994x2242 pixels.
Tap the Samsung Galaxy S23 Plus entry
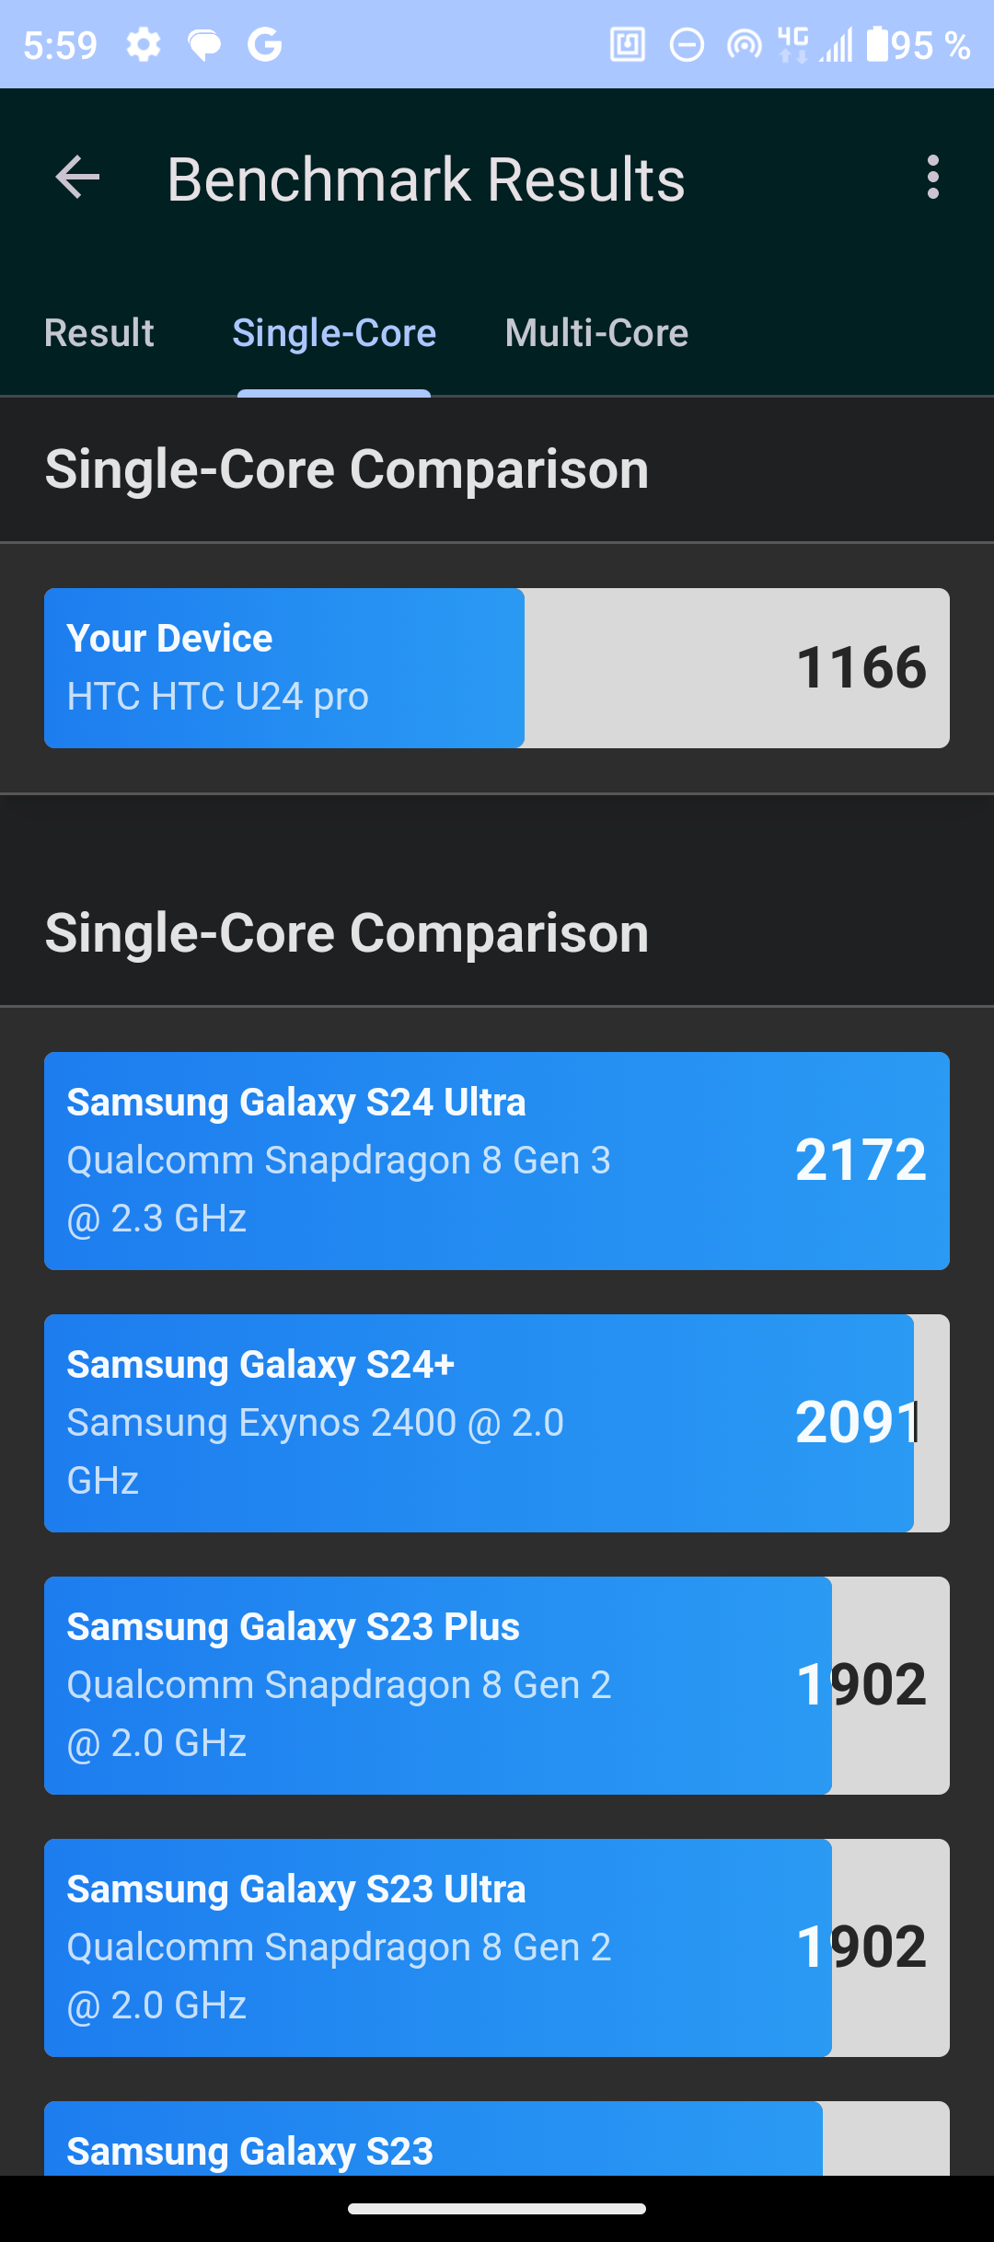click(x=497, y=1684)
